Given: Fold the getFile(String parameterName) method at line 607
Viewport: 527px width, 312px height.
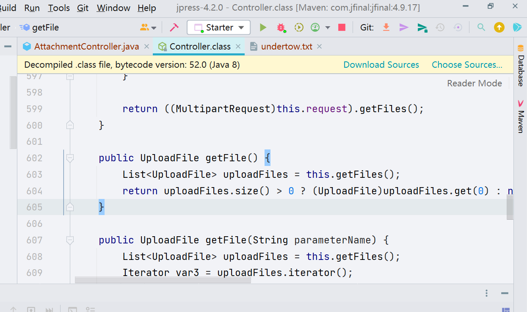Looking at the screenshot, I should (70, 240).
